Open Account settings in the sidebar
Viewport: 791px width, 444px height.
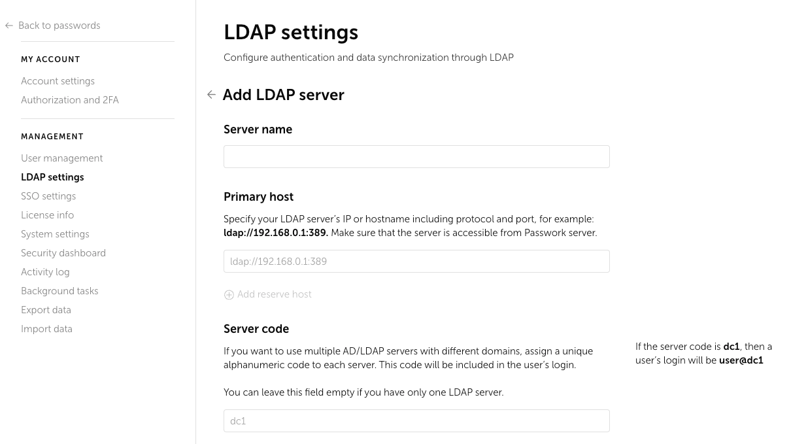click(58, 81)
